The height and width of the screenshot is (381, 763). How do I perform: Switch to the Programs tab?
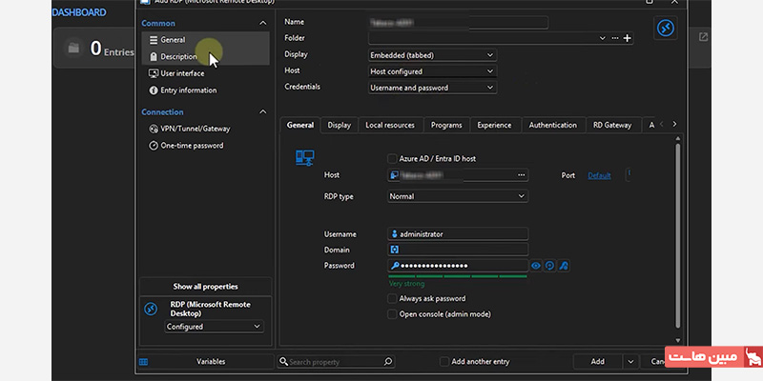click(446, 125)
